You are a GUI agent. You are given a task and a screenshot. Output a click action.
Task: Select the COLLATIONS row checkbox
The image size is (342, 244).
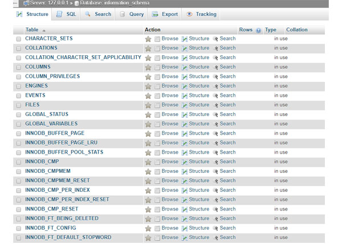tap(19, 48)
